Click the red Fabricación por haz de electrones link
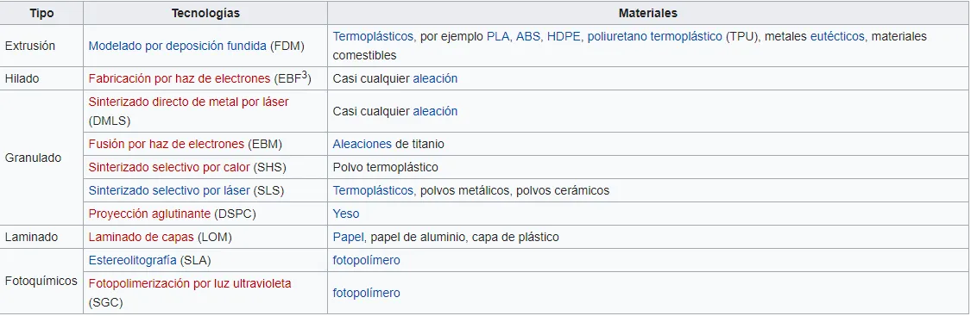 pyautogui.click(x=180, y=79)
